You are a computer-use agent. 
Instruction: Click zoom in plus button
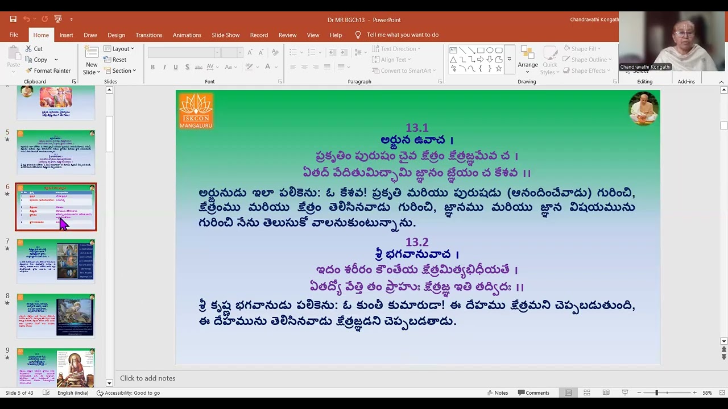point(694,393)
